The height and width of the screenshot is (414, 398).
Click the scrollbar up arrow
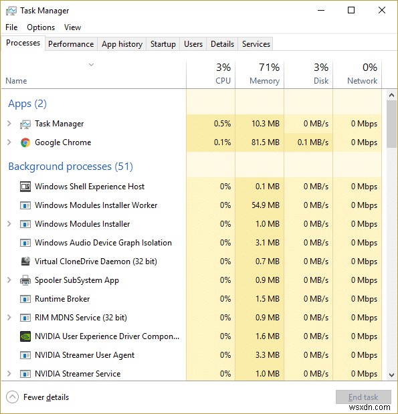pyautogui.click(x=391, y=95)
